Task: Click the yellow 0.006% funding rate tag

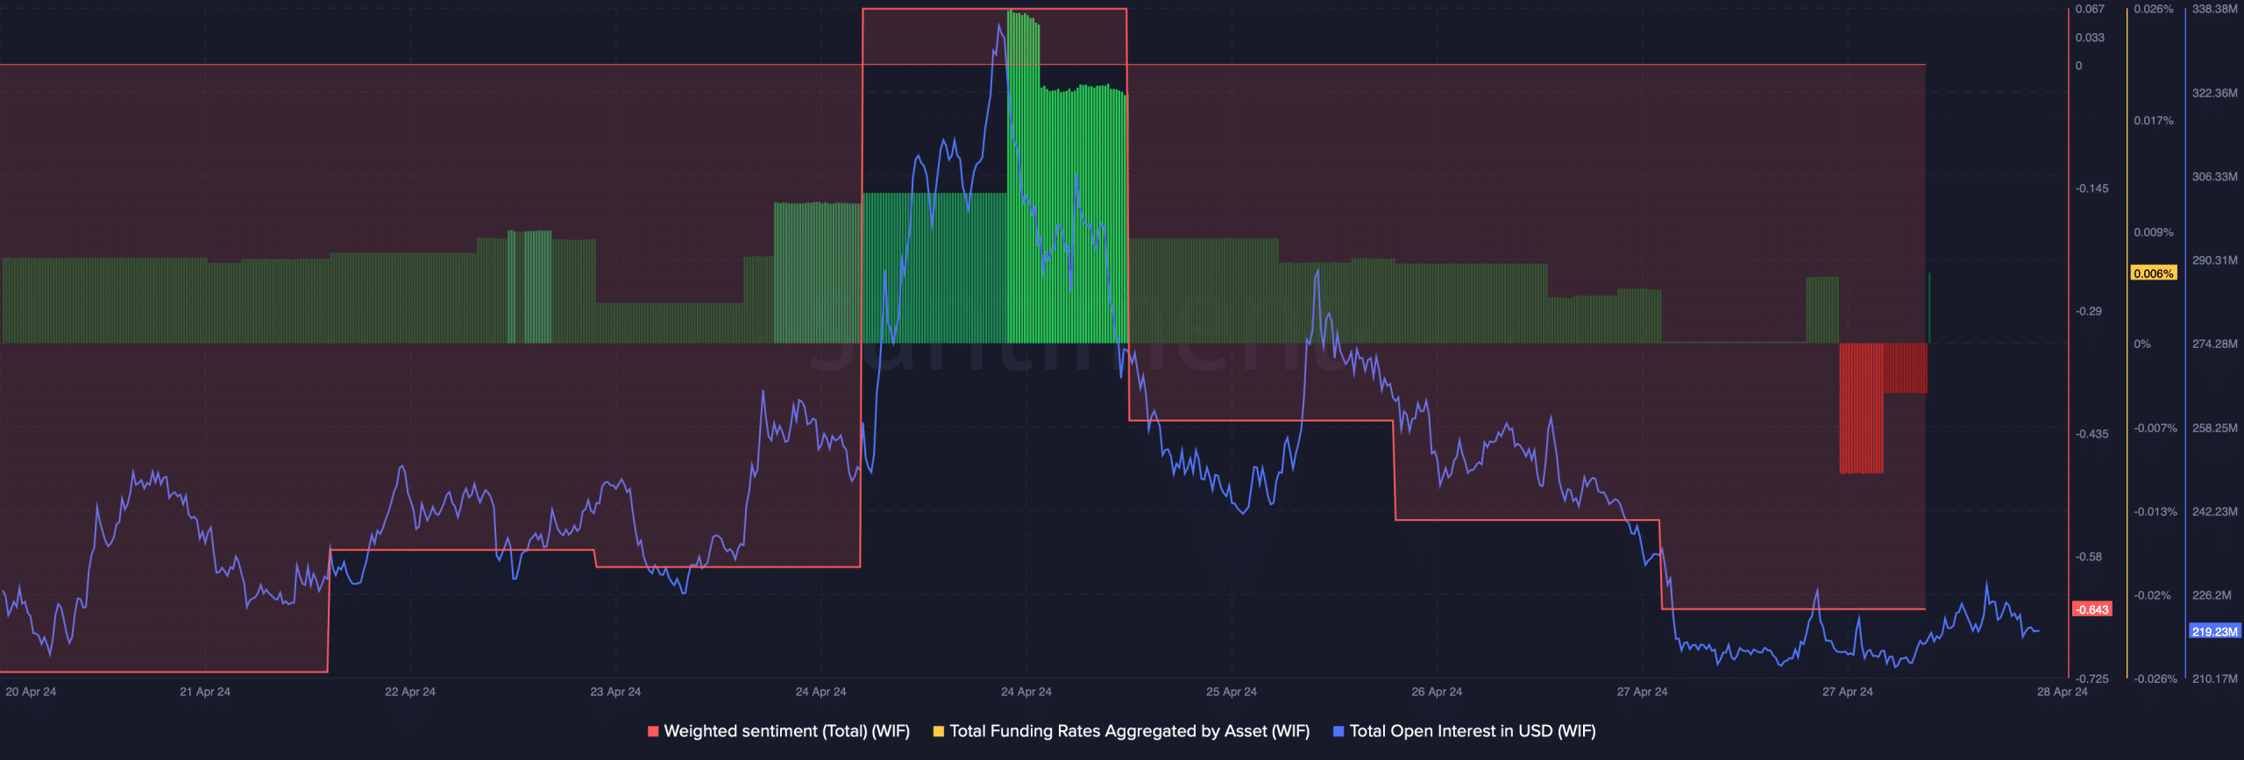Action: coord(2154,273)
